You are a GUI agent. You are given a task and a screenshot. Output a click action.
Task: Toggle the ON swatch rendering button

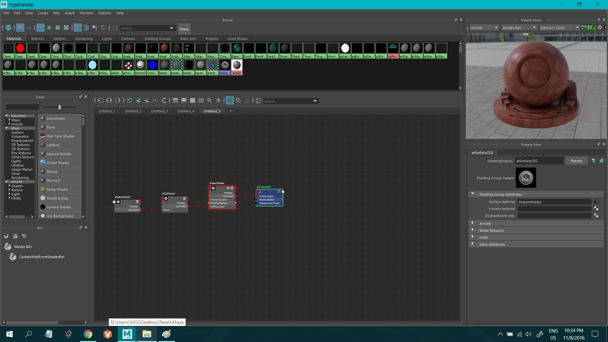coord(9,28)
